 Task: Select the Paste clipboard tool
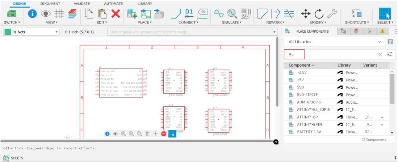(102, 13)
